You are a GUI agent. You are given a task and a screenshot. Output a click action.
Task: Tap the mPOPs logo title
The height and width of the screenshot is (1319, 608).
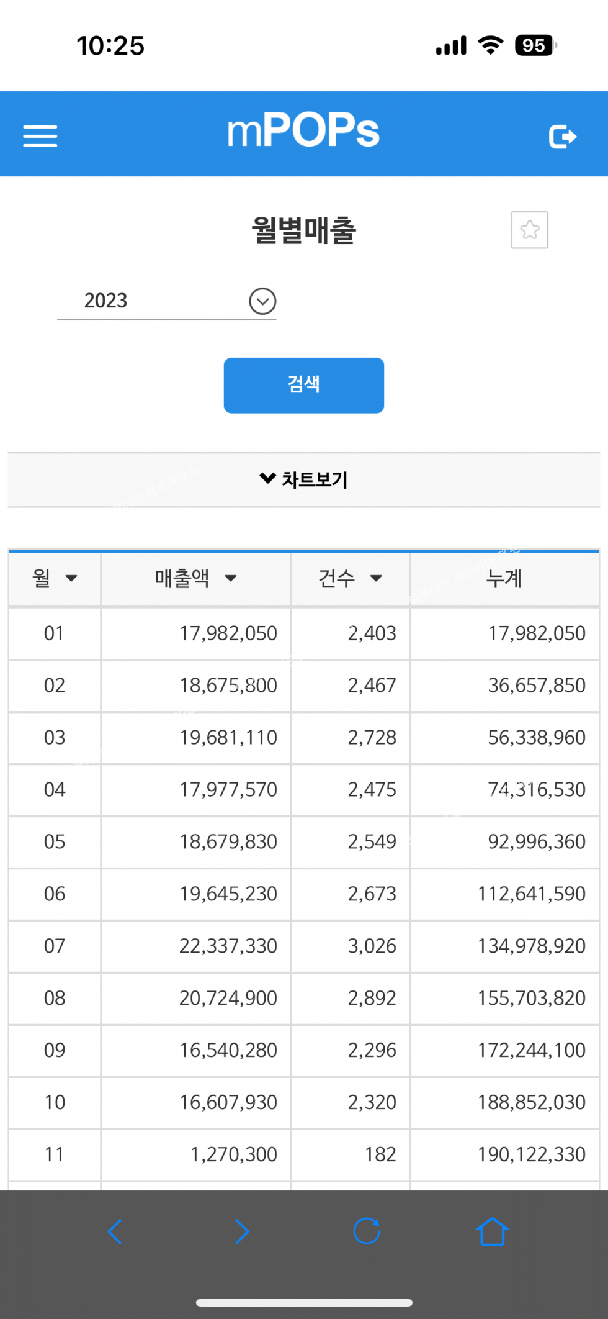pyautogui.click(x=303, y=131)
